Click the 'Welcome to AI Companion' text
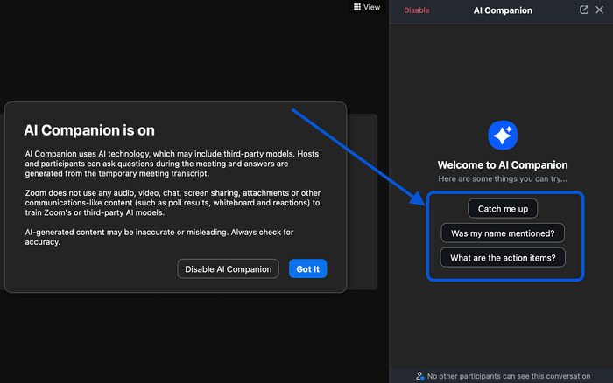 503,165
